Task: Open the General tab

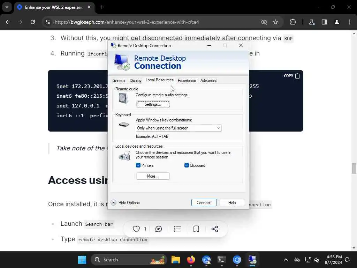Action: coord(119,81)
